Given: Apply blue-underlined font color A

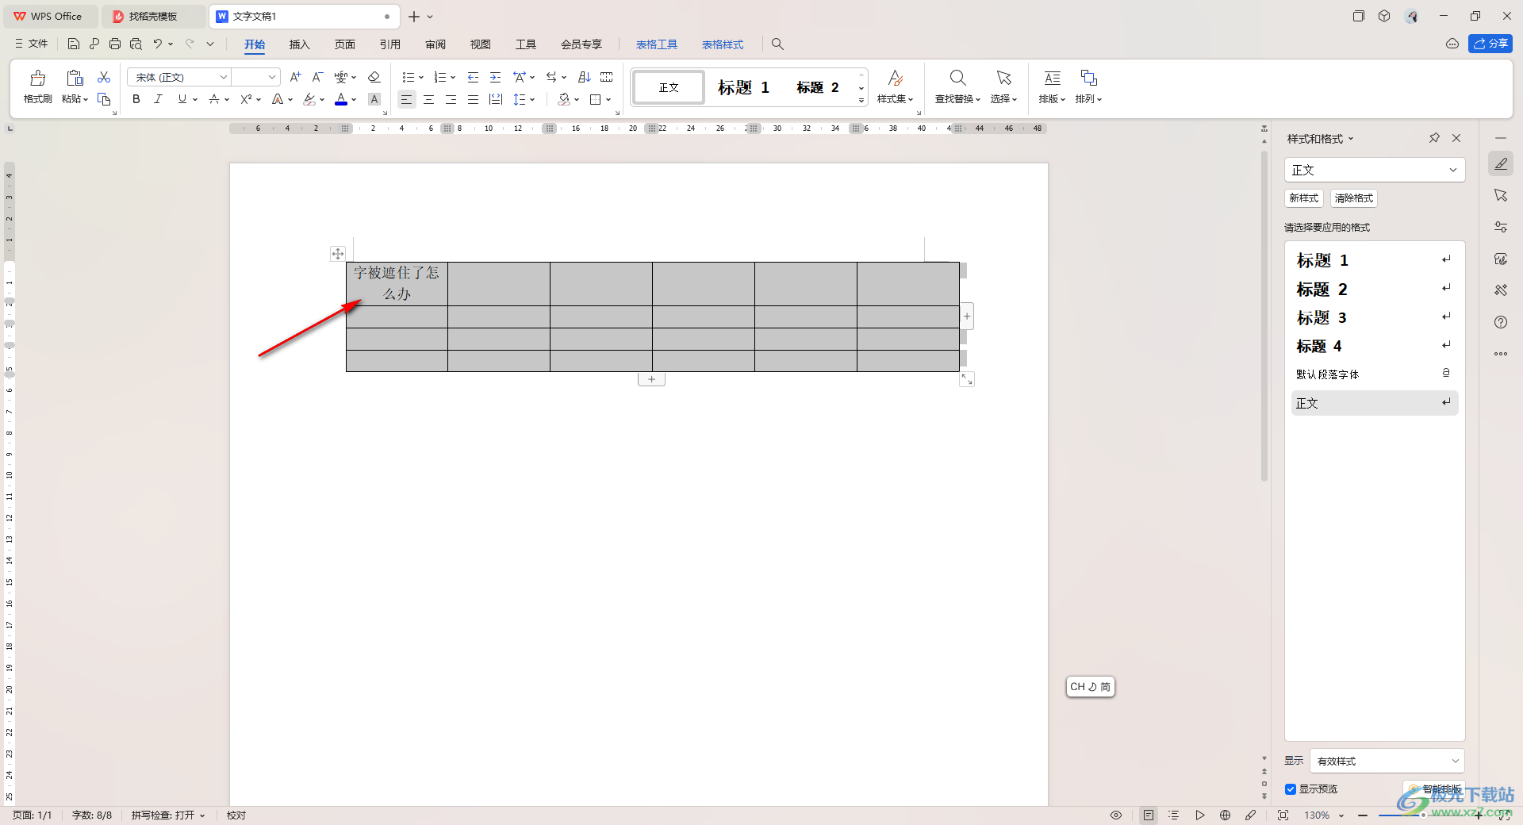Looking at the screenshot, I should (x=341, y=99).
